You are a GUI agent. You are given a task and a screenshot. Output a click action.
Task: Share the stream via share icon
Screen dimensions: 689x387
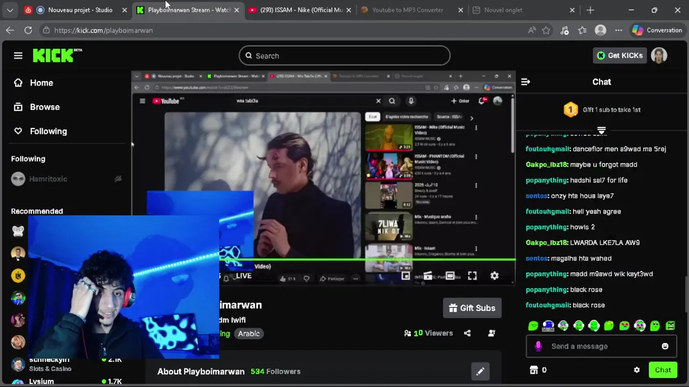(x=467, y=333)
